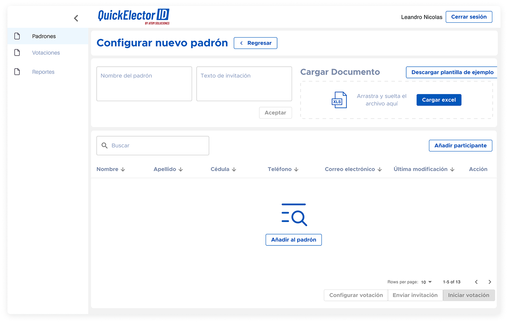This screenshot has width=508, height=323.
Task: Click Enviar invitación button
Action: pyautogui.click(x=415, y=295)
